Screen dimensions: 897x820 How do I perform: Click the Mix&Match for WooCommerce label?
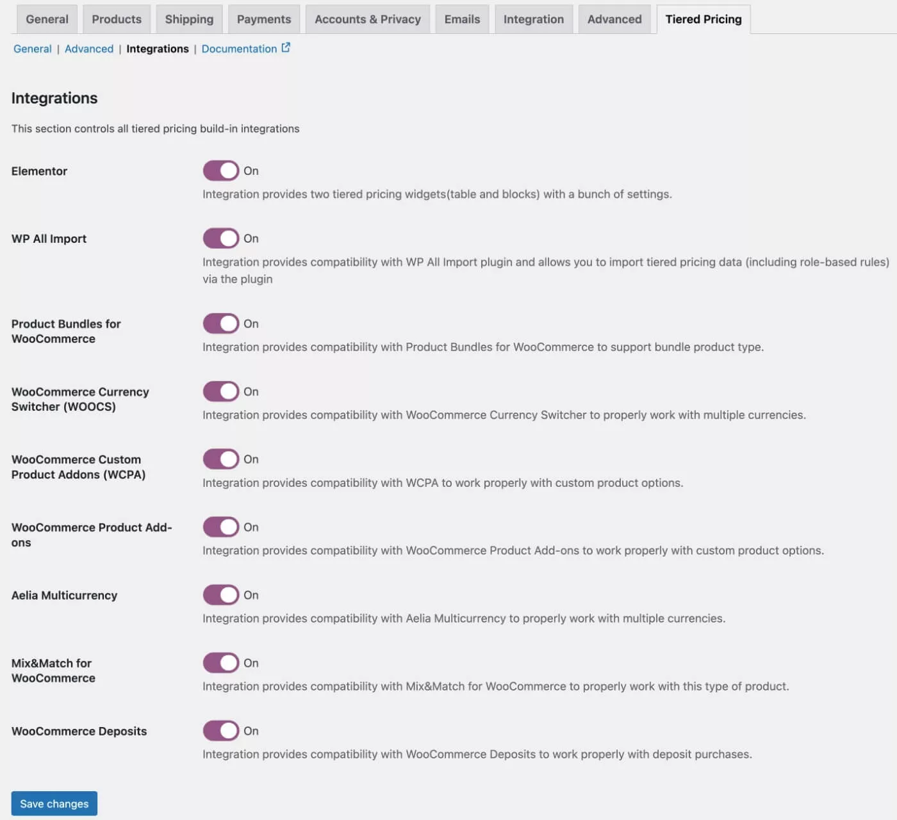coord(53,671)
